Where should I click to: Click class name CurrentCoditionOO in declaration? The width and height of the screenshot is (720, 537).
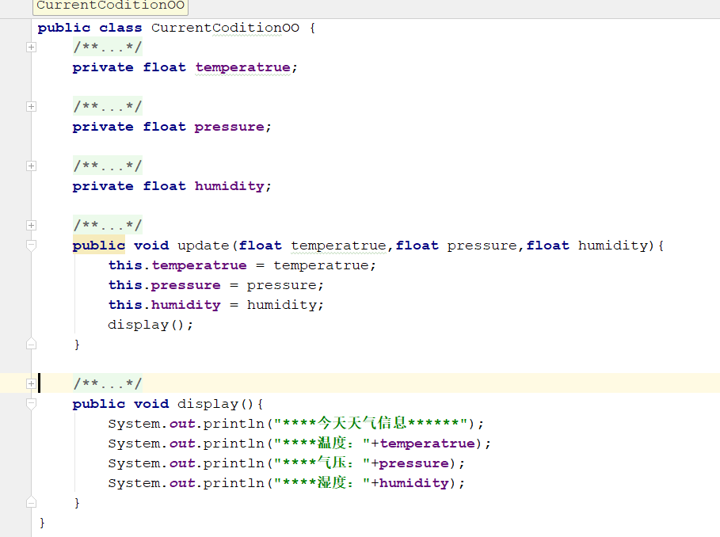(x=225, y=29)
